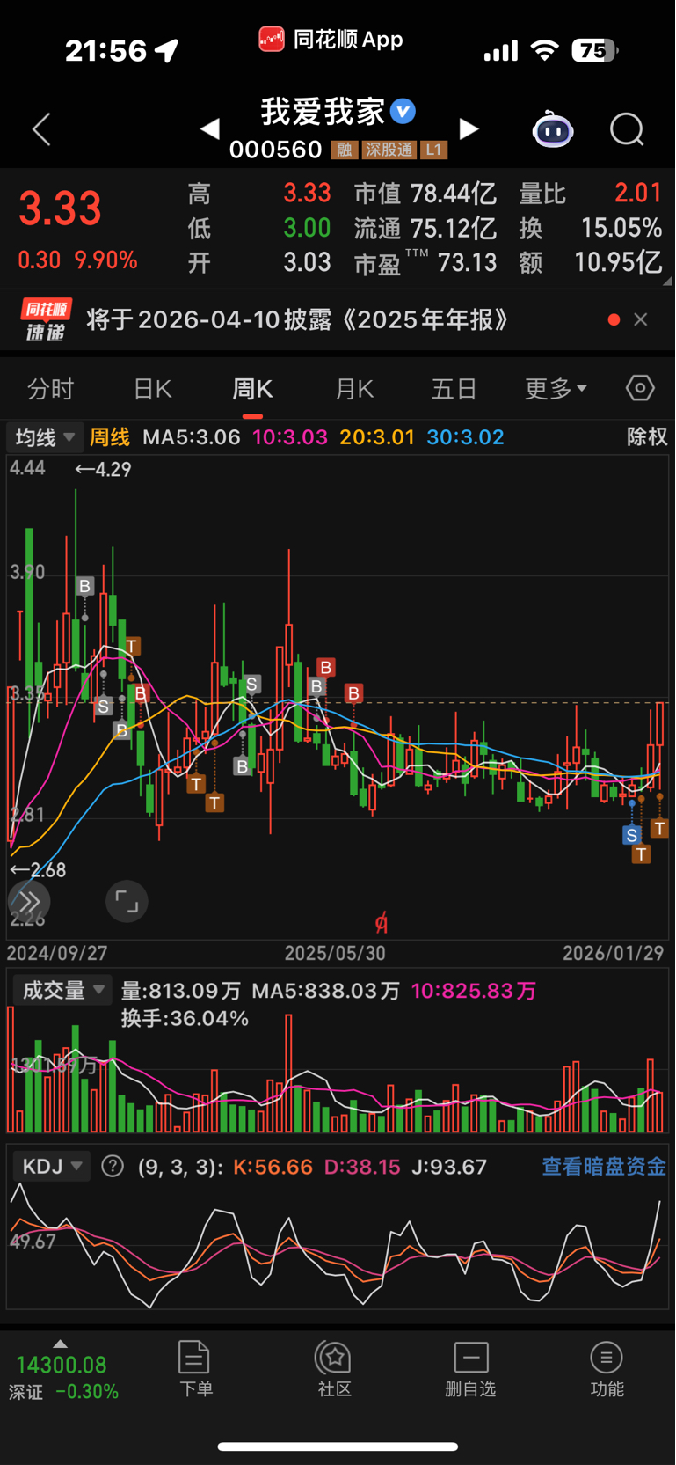Tap the ←4.29 high price label
676x1465 pixels.
(103, 469)
